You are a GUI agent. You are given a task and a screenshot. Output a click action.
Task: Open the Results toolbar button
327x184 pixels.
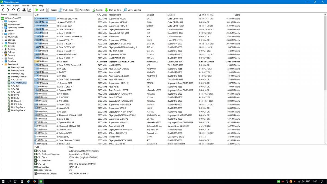point(97,10)
